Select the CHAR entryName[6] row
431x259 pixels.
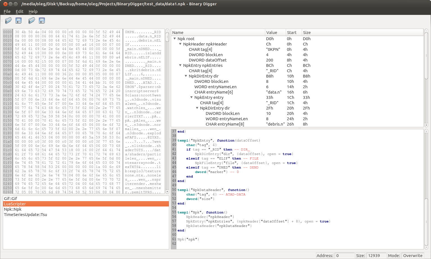click(x=297, y=92)
